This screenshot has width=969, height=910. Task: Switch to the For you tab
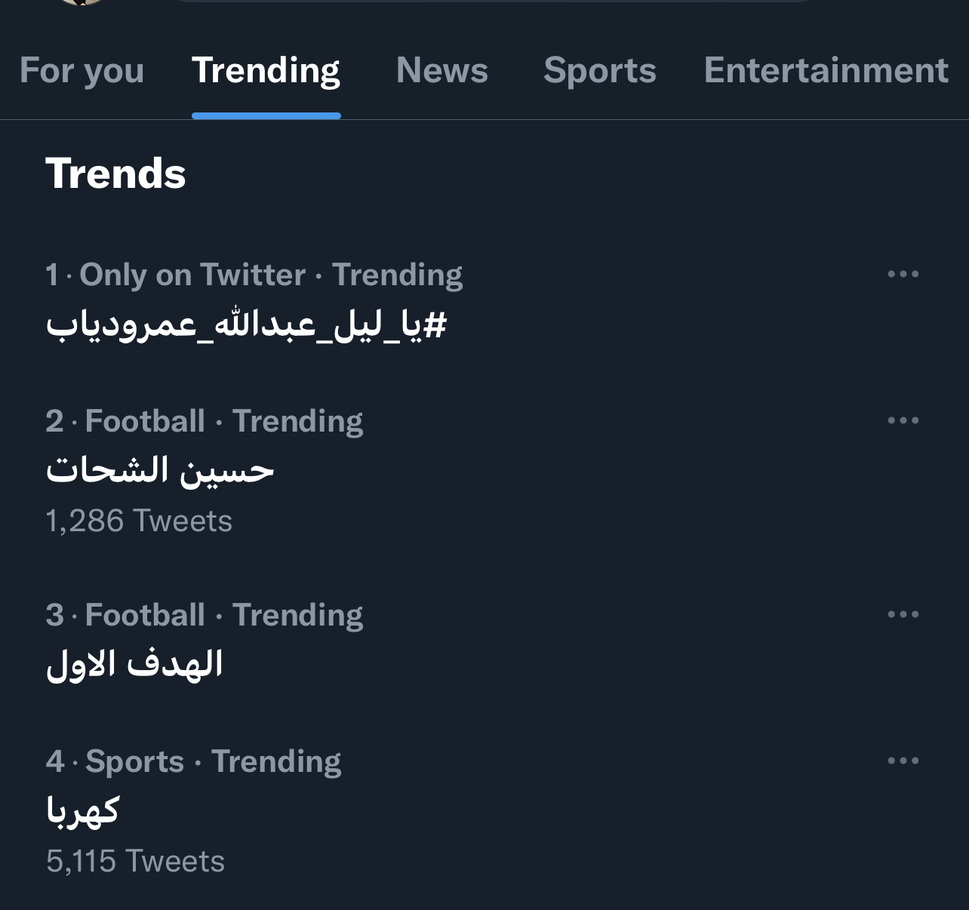(x=82, y=71)
